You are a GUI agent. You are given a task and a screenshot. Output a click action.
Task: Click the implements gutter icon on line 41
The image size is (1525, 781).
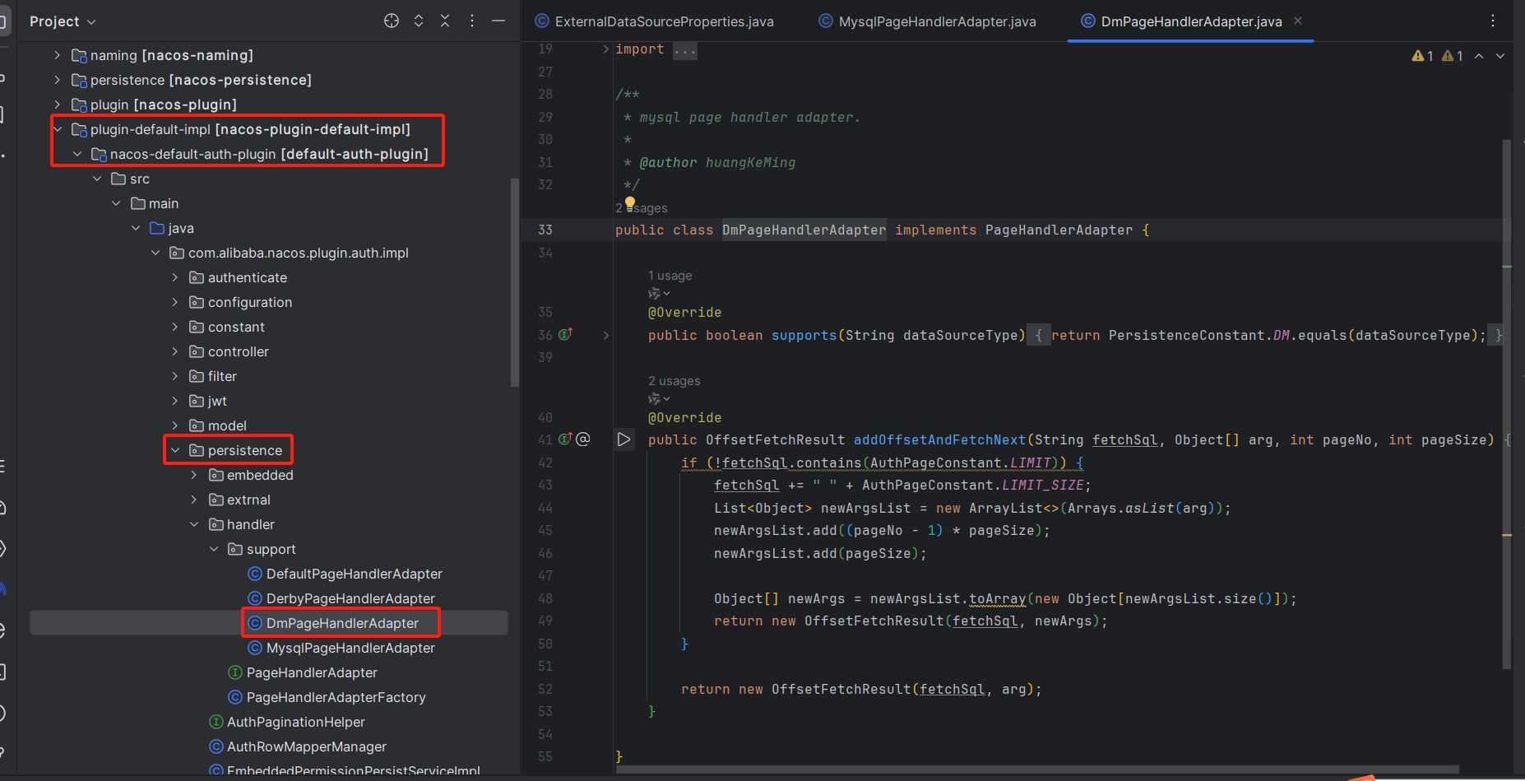click(566, 439)
